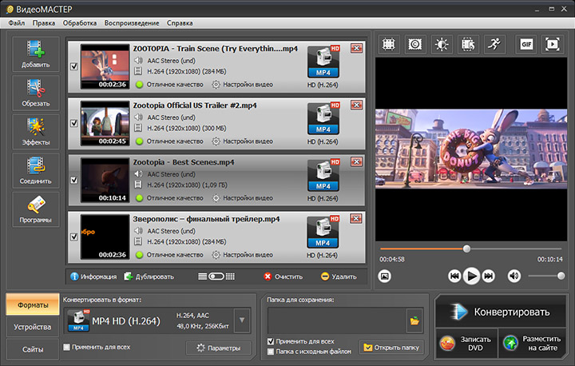
Task: Switch to the Сайты tab
Action: tap(33, 349)
